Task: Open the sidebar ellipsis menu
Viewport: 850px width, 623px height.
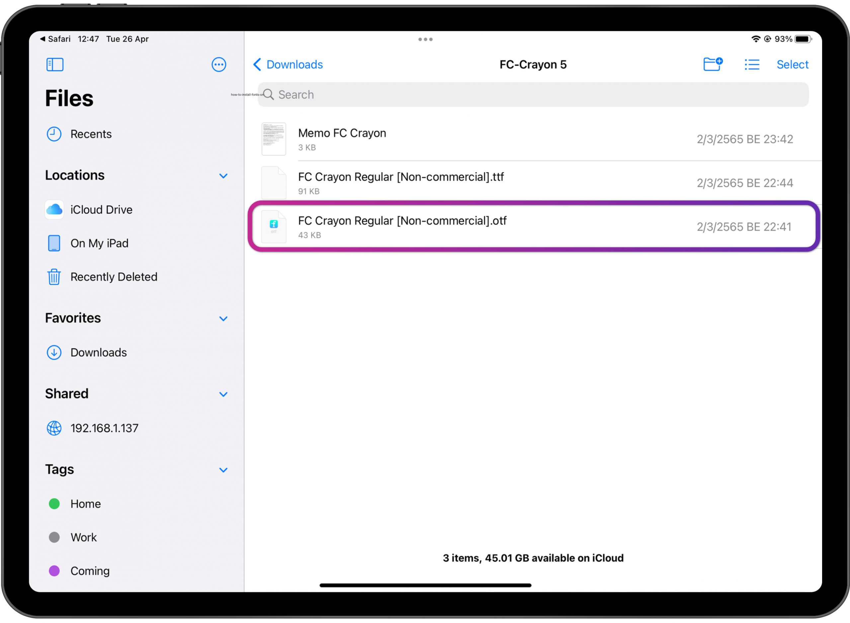Action: [218, 64]
